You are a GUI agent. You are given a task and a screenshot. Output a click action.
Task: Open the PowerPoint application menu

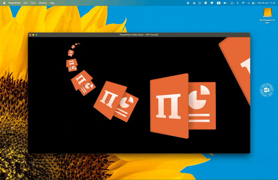[14, 3]
